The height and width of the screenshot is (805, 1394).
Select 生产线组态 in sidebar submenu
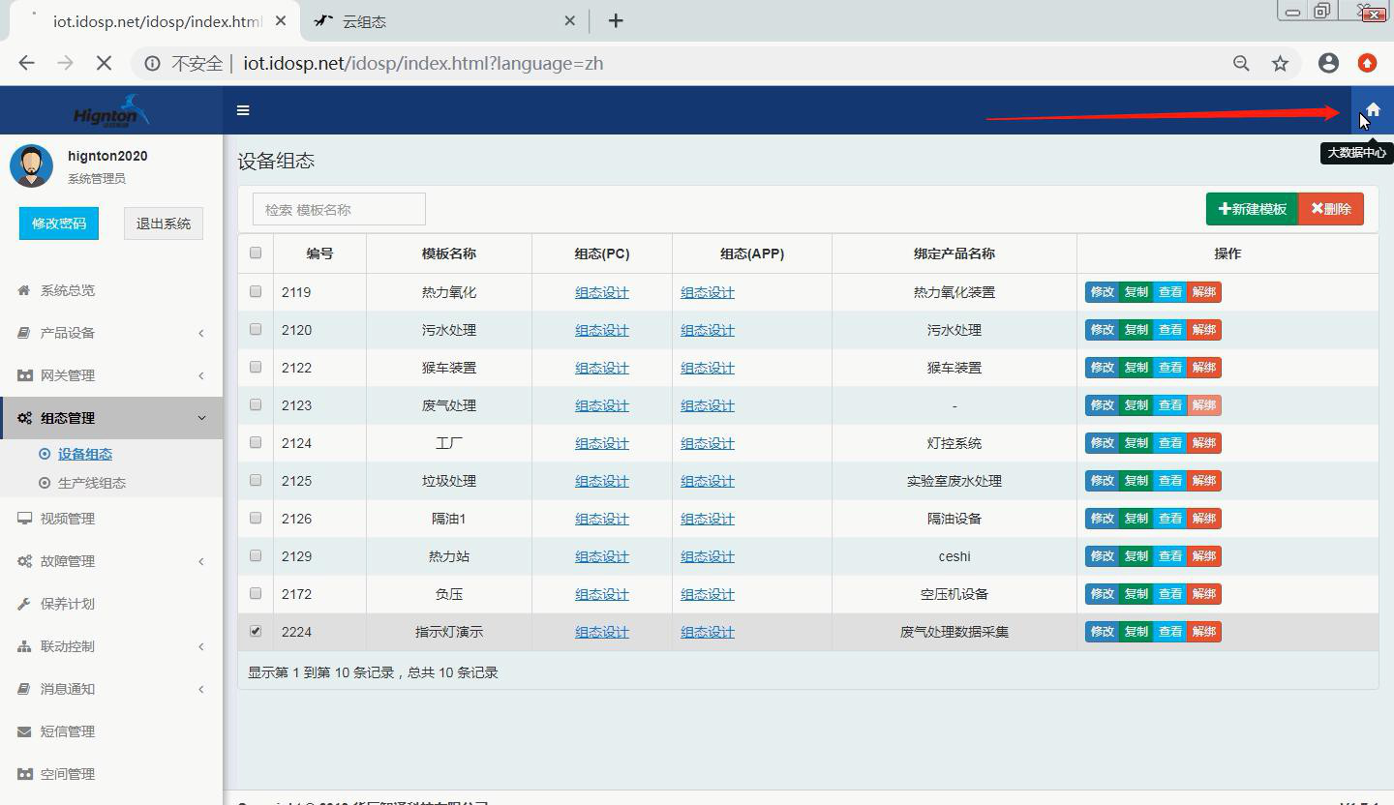[91, 483]
